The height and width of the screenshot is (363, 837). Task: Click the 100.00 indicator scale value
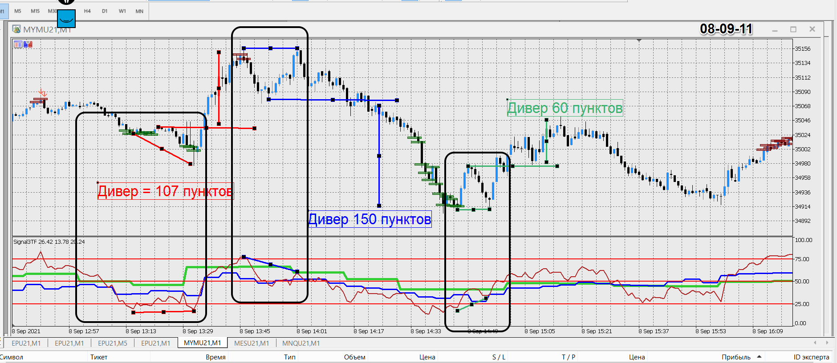pos(804,240)
